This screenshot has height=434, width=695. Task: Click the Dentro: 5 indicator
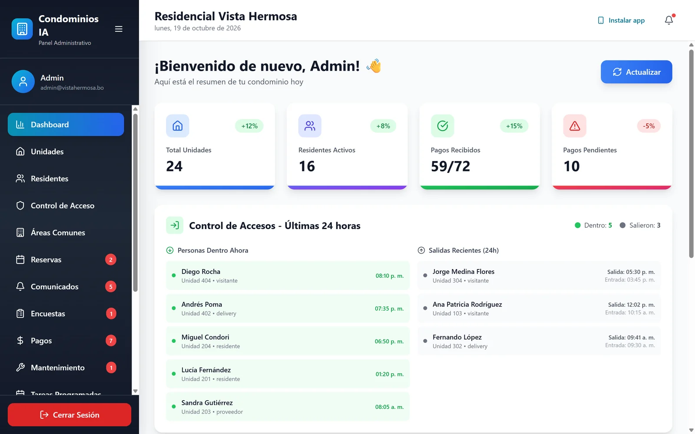pos(593,225)
